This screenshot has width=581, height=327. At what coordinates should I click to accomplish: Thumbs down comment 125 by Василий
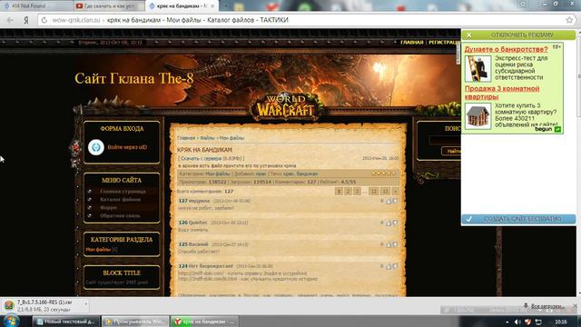tap(395, 244)
